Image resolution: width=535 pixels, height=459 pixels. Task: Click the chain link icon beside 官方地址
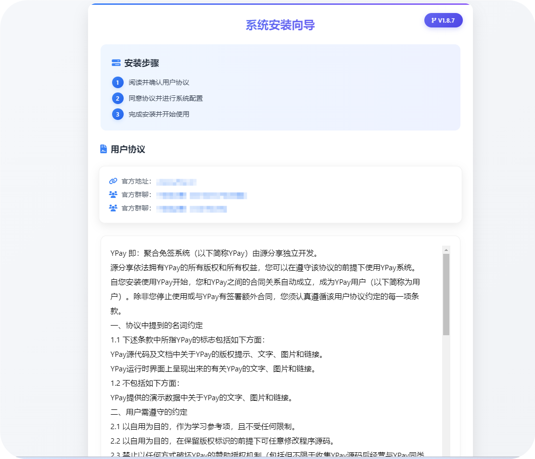pyautogui.click(x=113, y=181)
